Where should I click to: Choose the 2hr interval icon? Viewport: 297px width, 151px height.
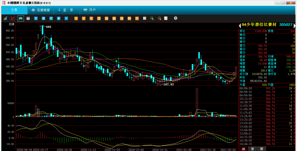pyautogui.click(x=122, y=18)
